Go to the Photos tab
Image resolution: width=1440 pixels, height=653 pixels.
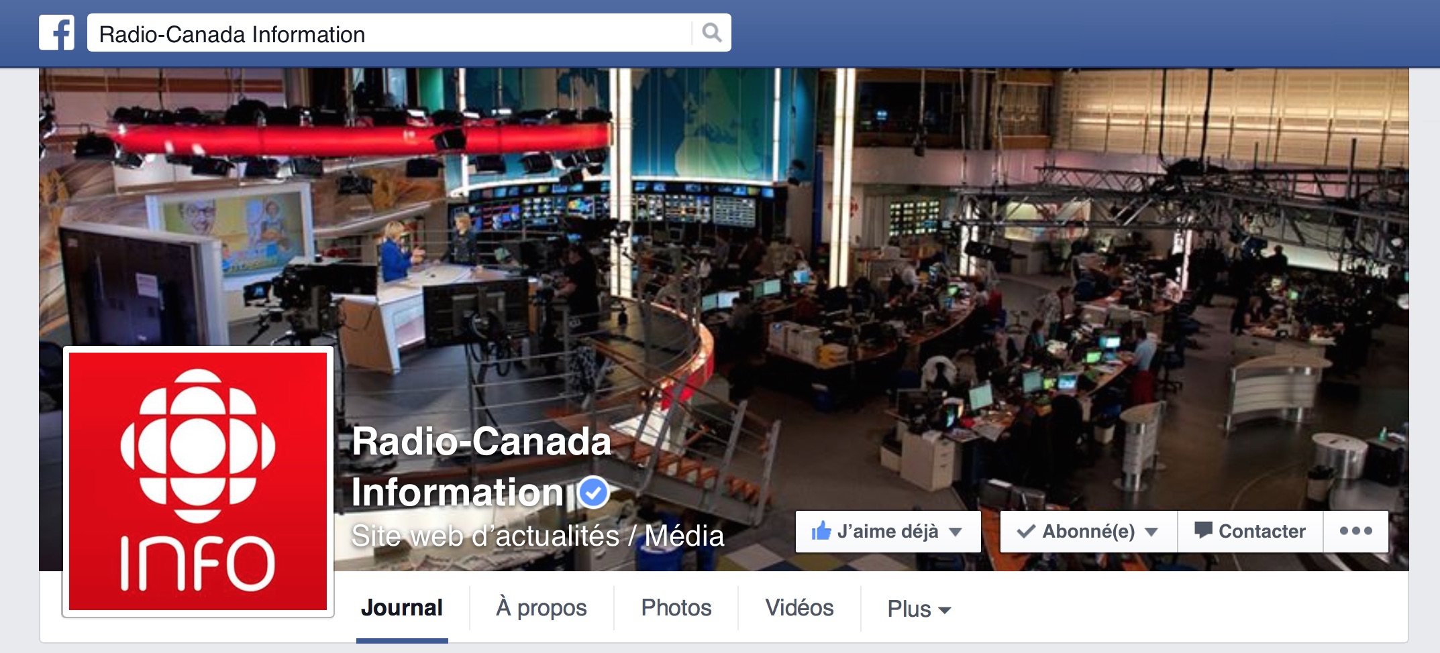676,608
